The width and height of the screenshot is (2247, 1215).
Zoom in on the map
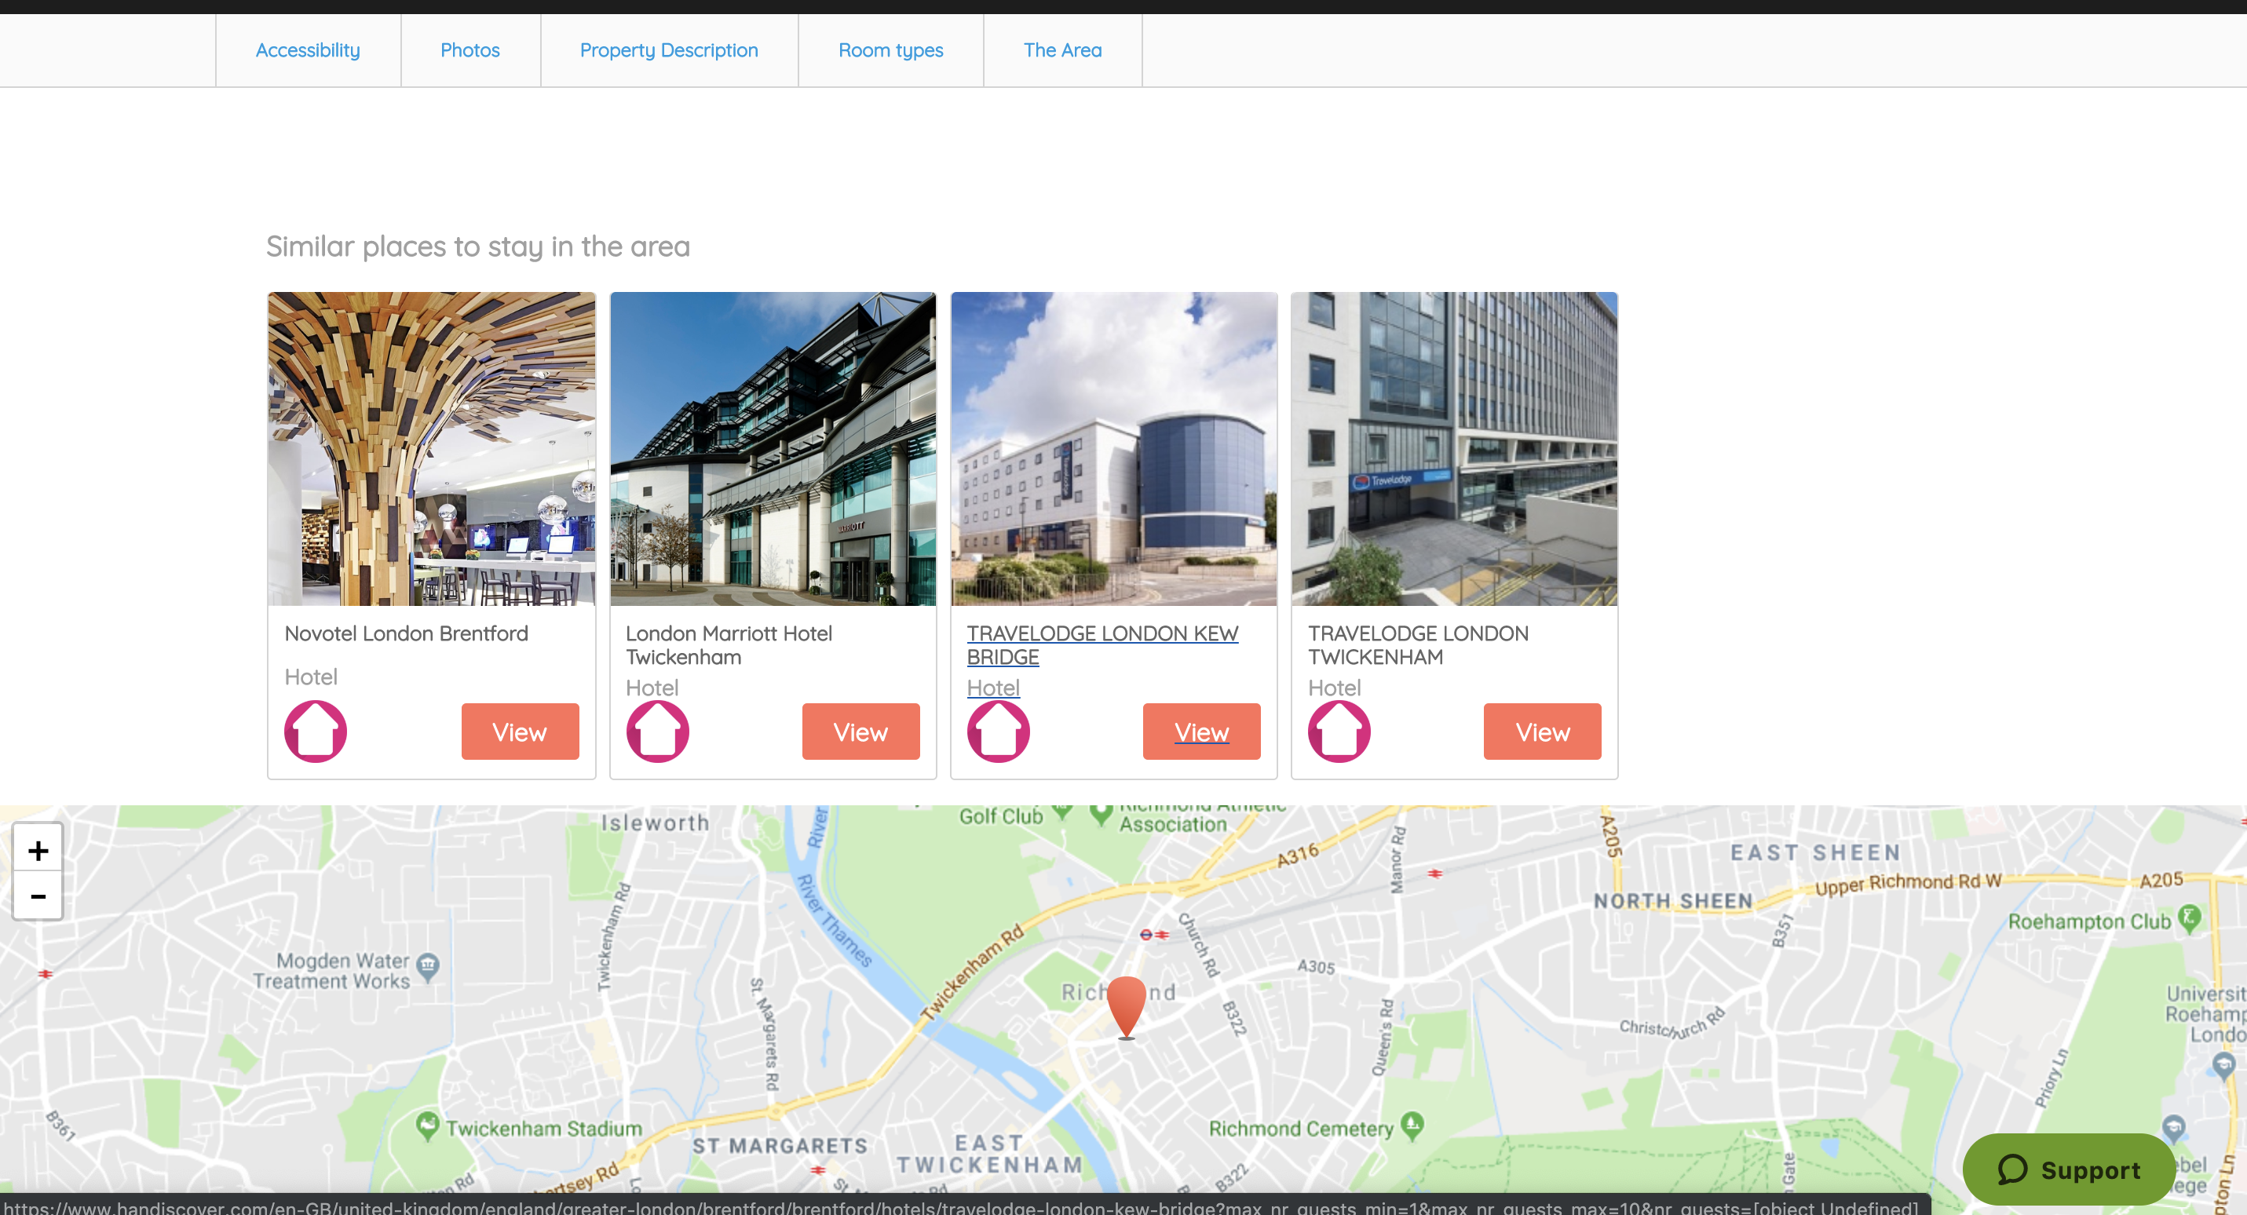tap(38, 850)
